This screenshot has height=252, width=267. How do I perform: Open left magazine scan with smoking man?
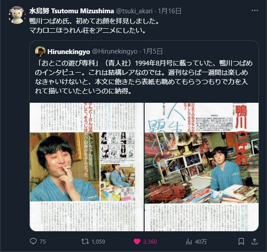(86, 167)
